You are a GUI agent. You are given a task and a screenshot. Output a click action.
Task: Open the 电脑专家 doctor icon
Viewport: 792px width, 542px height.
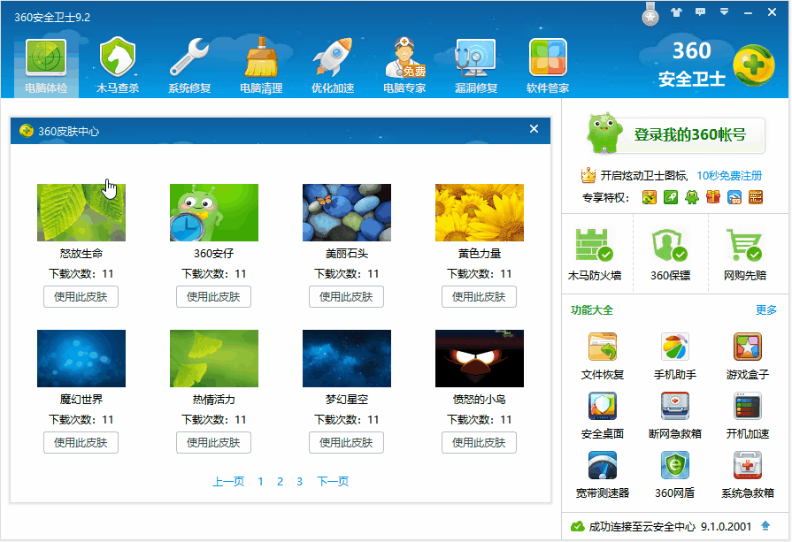(404, 66)
